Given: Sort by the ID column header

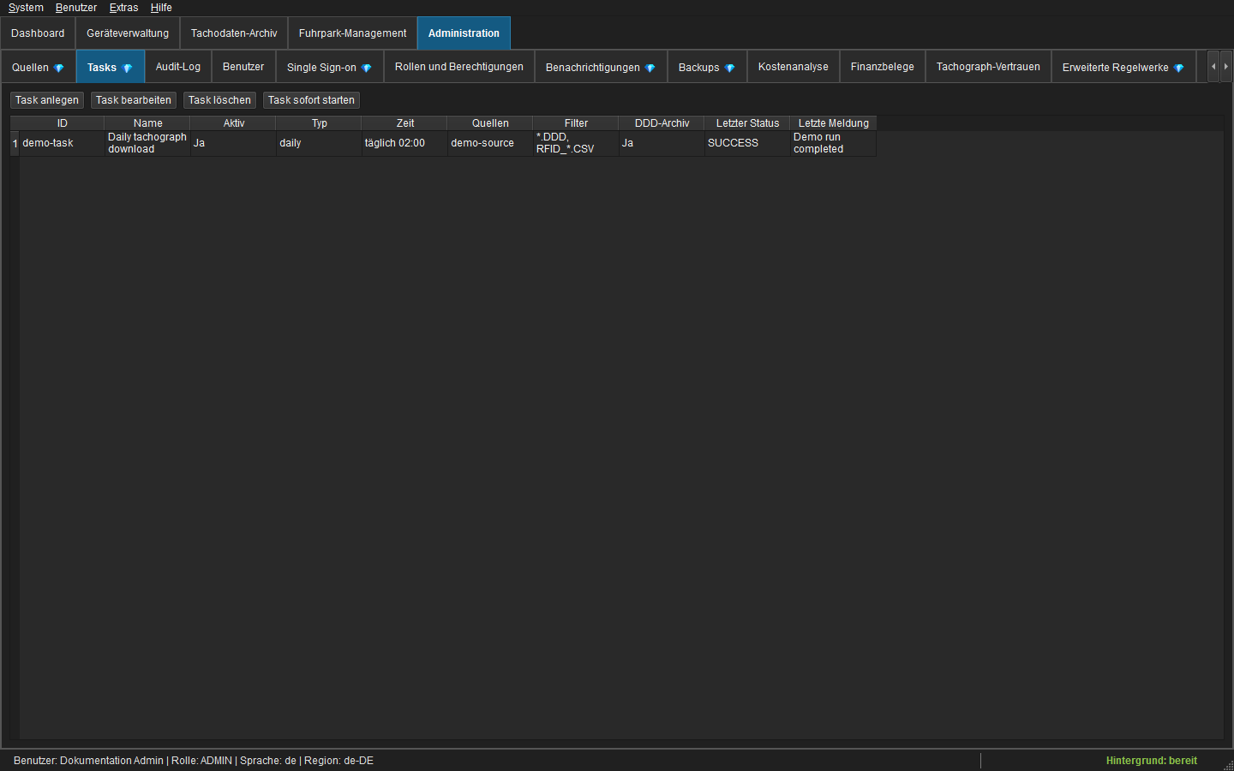Looking at the screenshot, I should coord(62,123).
